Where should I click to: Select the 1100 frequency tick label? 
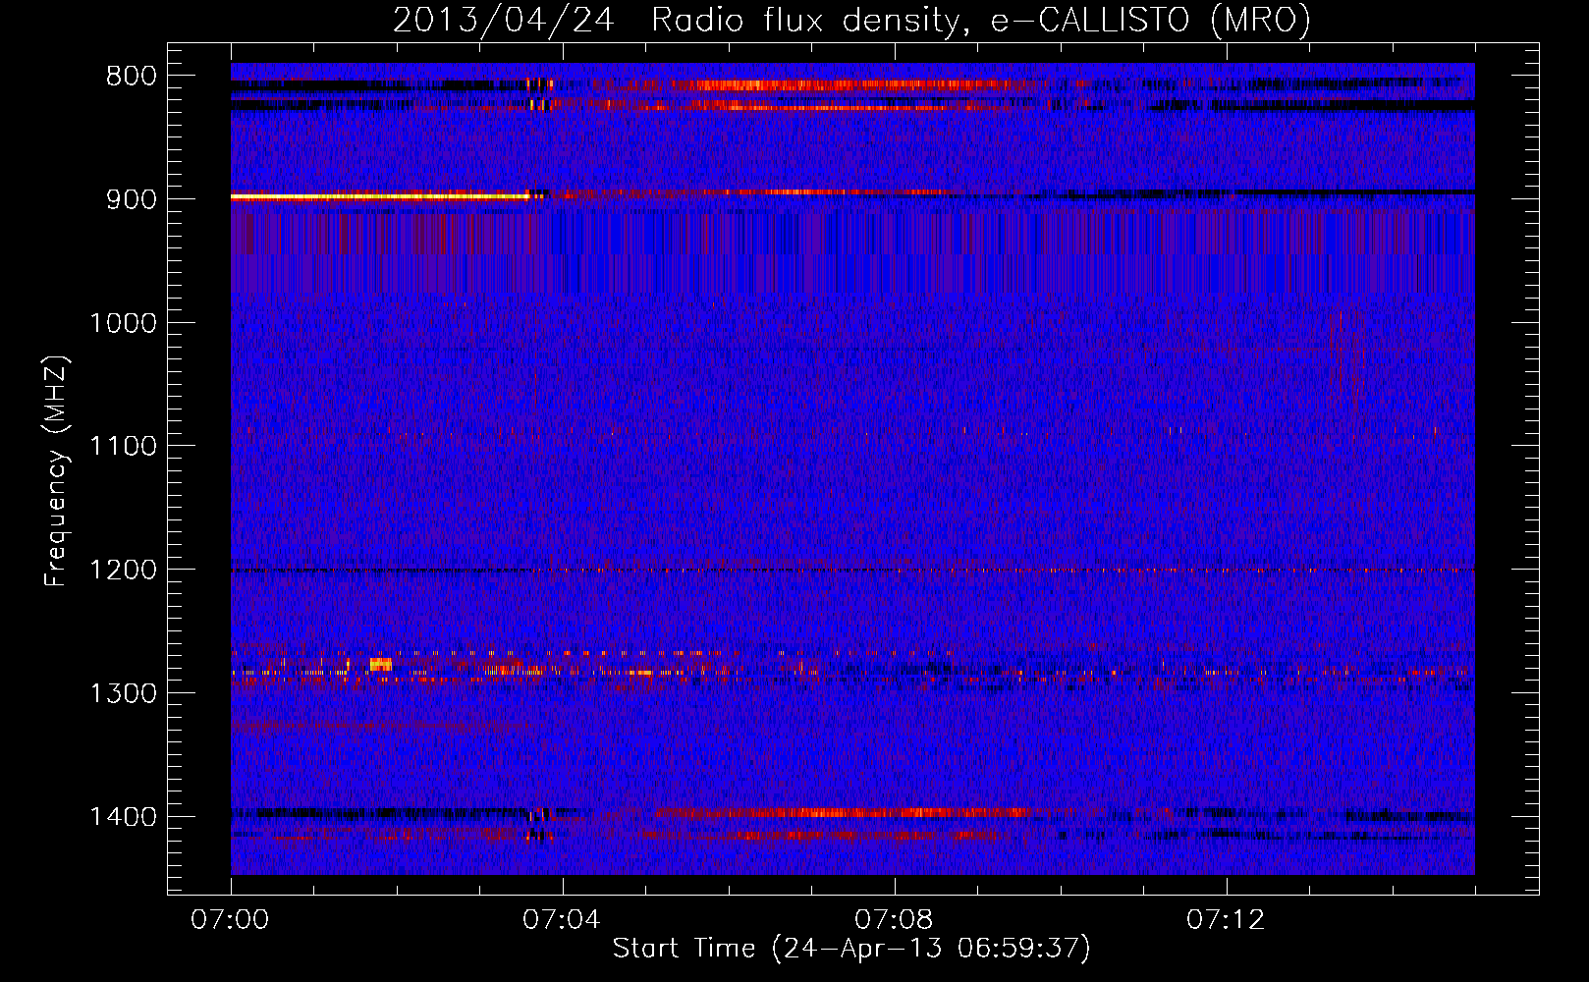click(123, 448)
